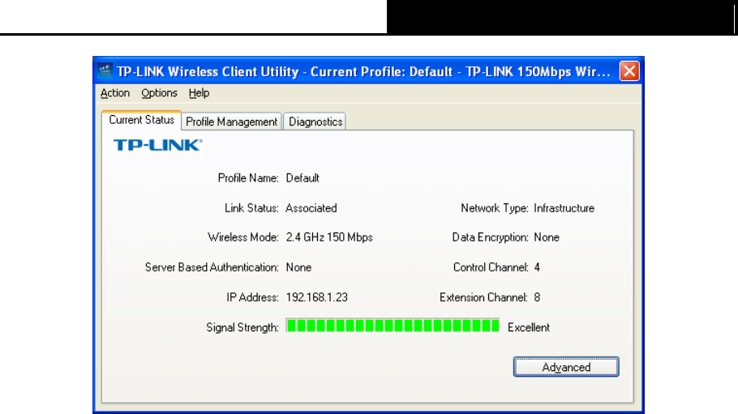Open the Help menu
The image size is (738, 414).
tap(199, 93)
